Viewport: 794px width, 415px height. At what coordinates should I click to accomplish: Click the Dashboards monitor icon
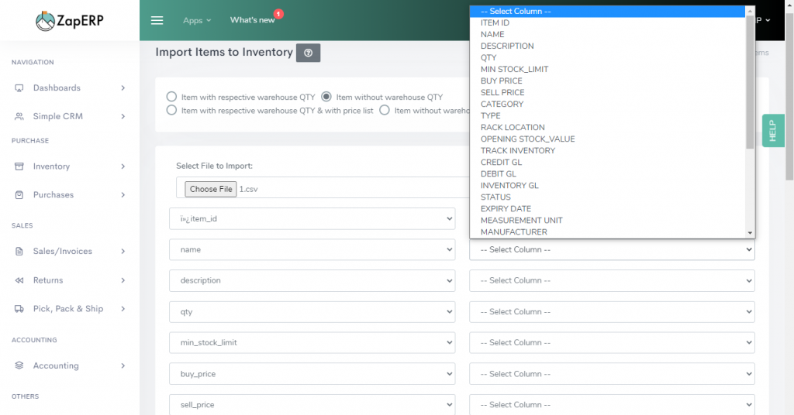[19, 88]
